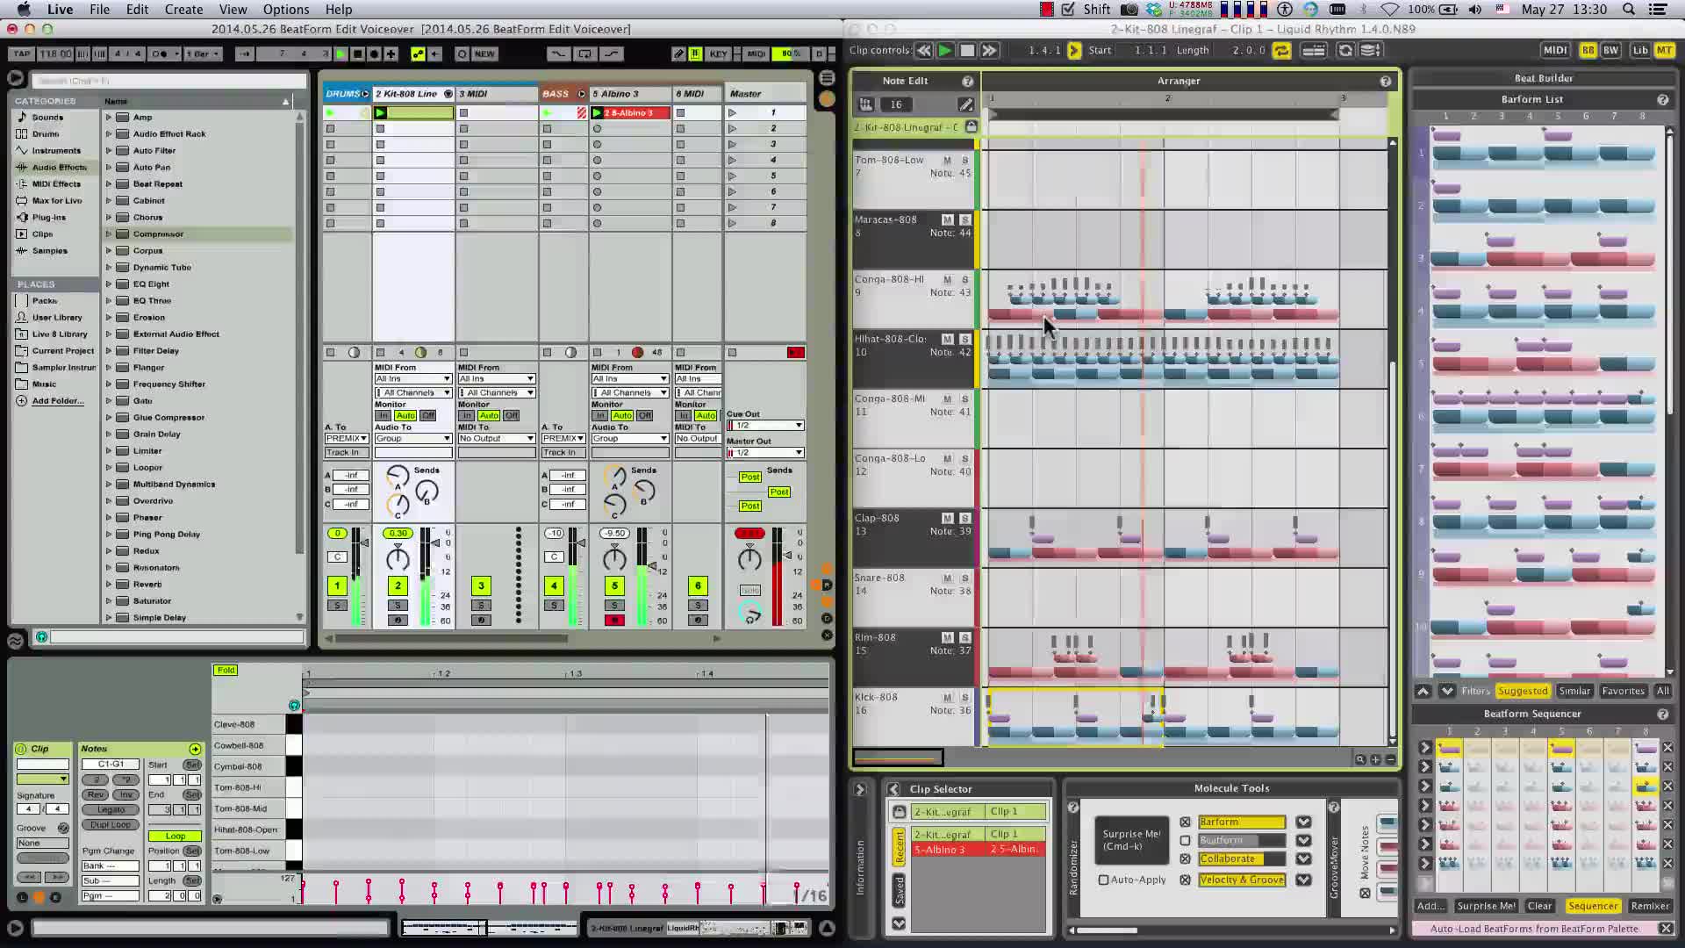The width and height of the screenshot is (1685, 948).
Task: Open Arranger panel help icon
Action: click(1385, 81)
